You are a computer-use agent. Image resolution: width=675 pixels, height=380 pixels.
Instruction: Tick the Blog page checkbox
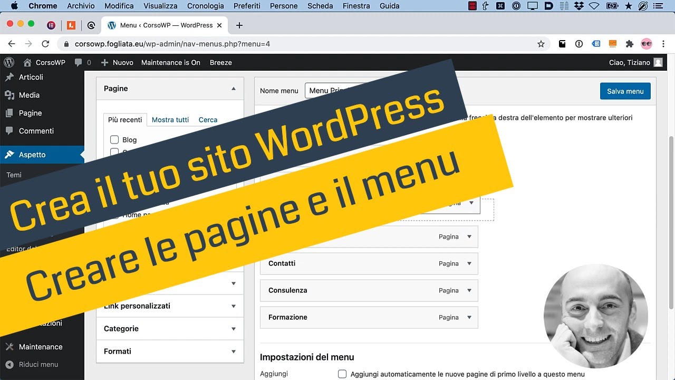pos(114,140)
